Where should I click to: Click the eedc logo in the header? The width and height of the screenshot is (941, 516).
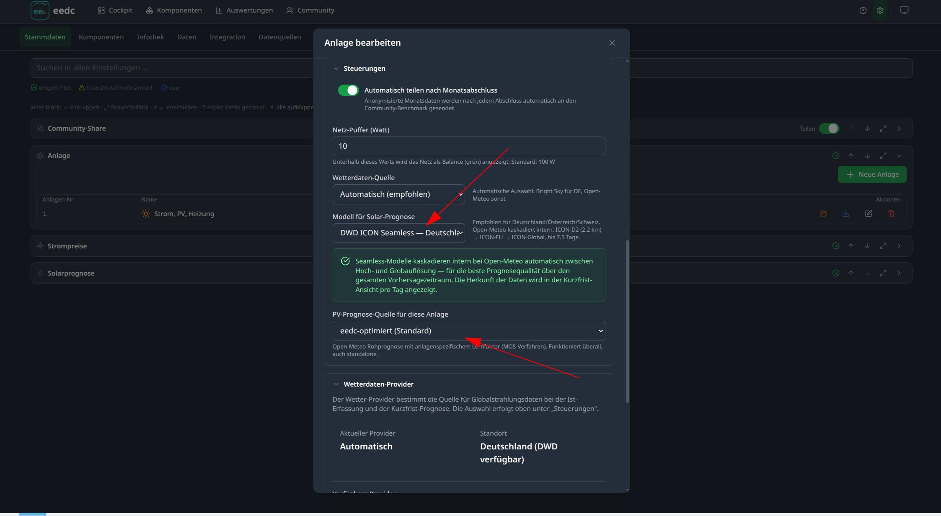pos(53,10)
